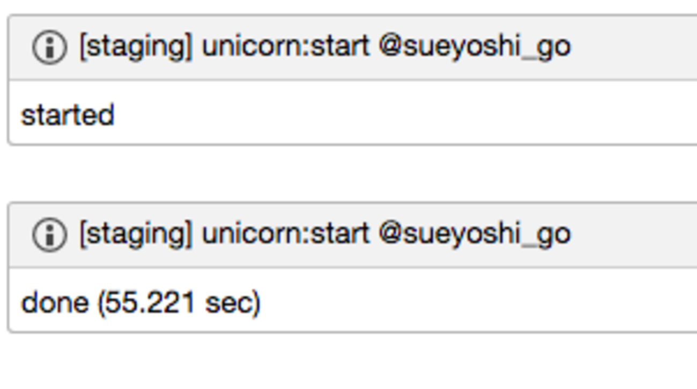Image resolution: width=697 pixels, height=389 pixels.
Task: Open @sueyoshi_go mention in the started notification header
Action: [474, 47]
